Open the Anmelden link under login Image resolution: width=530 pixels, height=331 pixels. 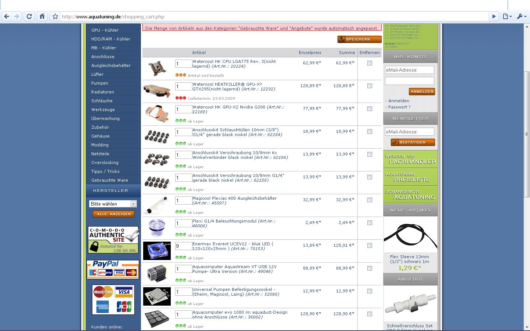[399, 101]
